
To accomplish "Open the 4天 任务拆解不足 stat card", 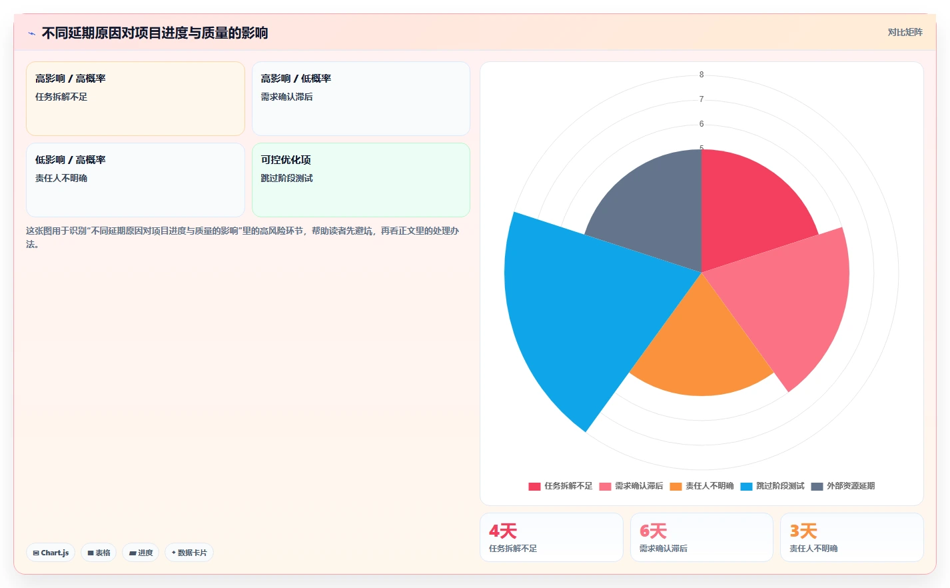I will [x=552, y=537].
